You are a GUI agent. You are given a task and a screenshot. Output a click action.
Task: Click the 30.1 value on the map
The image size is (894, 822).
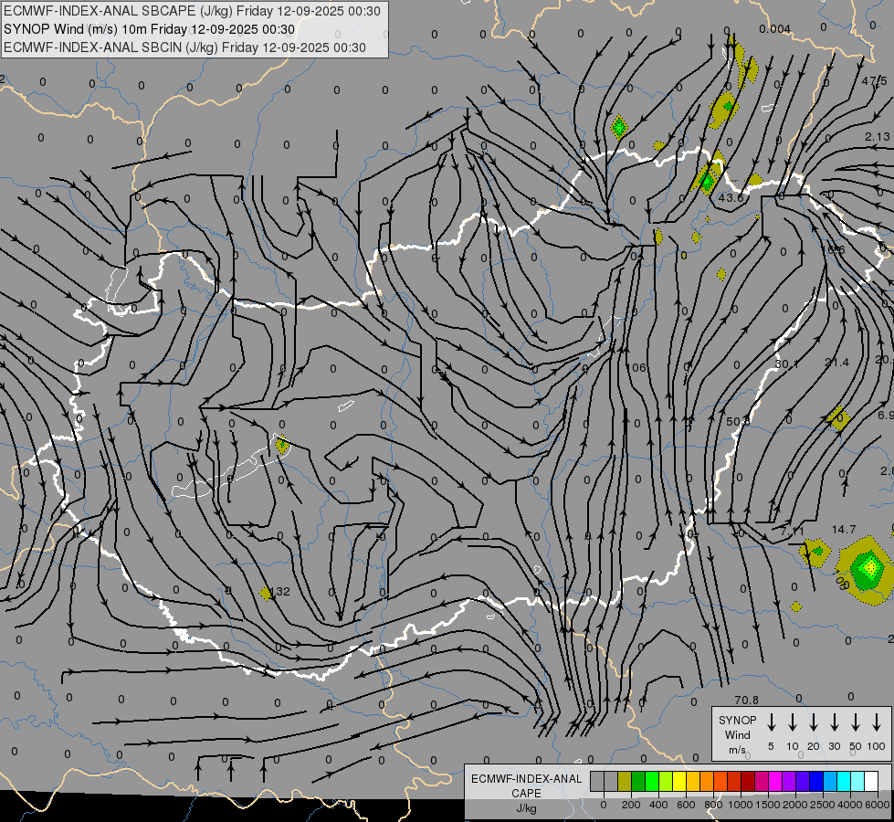point(787,364)
